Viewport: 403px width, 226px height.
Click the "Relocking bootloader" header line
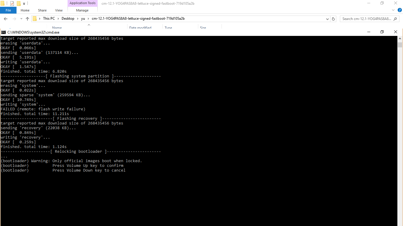tap(81, 152)
